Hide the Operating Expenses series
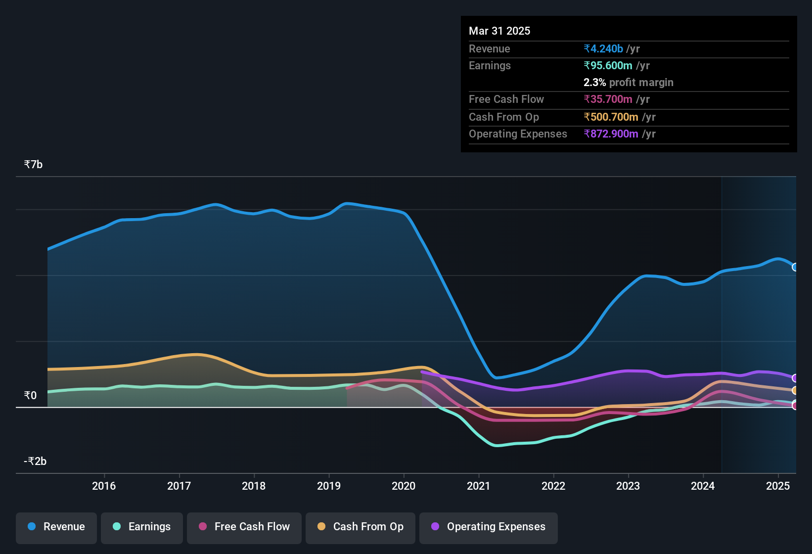812x554 pixels. (x=489, y=527)
